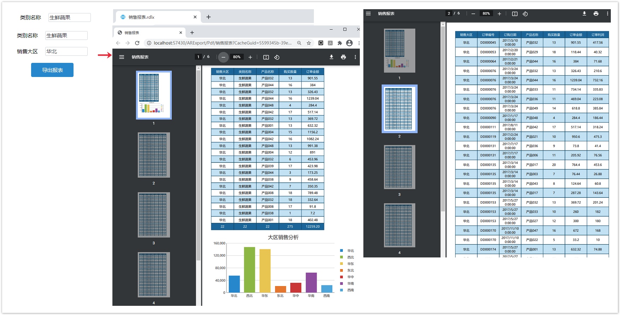Reload the browser page
The image size is (620, 315).
coord(137,43)
